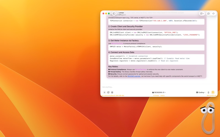Click '4. Connect and Access Data' heading

[x=121, y=52]
